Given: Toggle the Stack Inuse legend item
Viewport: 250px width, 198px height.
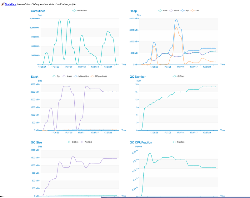Looking at the screenshot, I should (x=66, y=76).
